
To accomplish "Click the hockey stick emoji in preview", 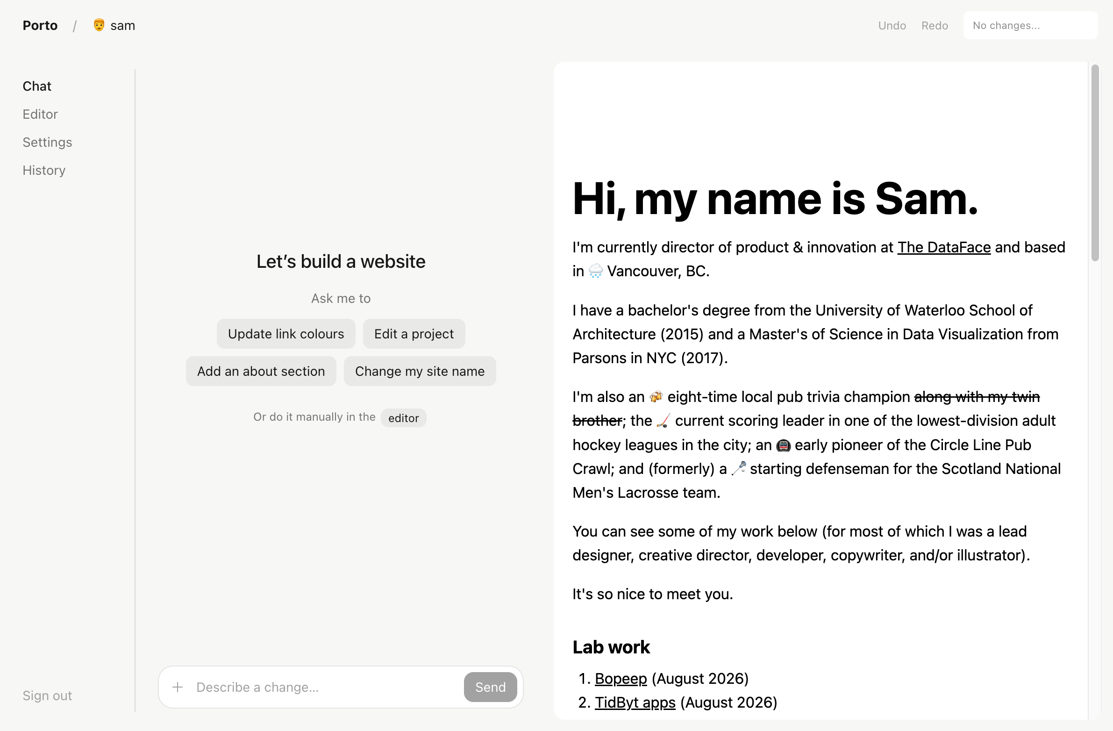I will click(x=663, y=421).
